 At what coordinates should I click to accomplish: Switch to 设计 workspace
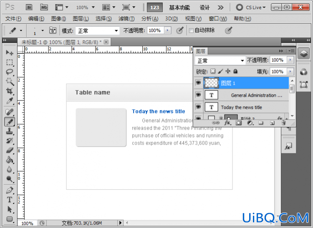click(205, 8)
